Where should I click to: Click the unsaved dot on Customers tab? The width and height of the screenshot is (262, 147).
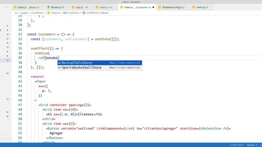tap(153, 7)
